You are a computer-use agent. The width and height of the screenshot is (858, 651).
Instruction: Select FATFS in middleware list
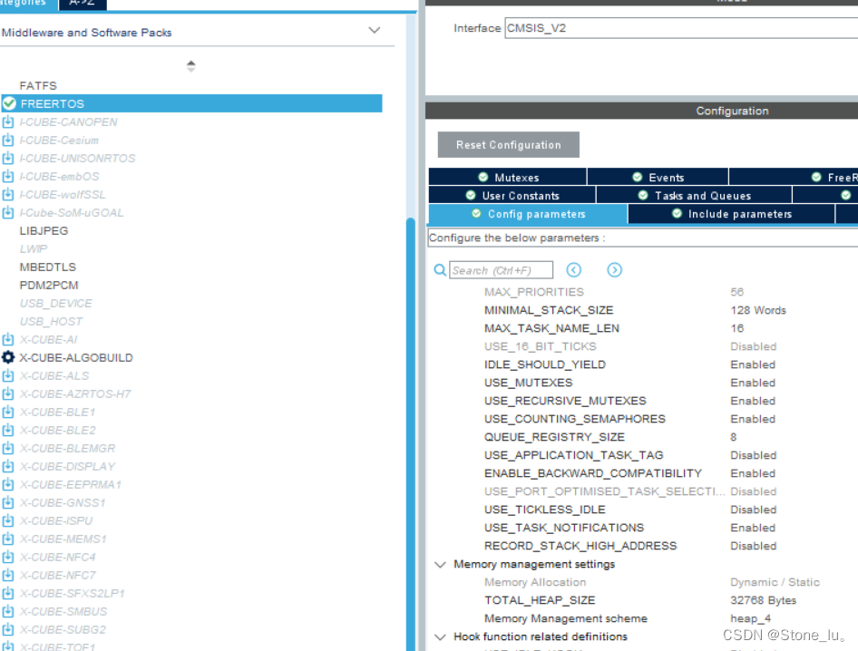coord(38,86)
